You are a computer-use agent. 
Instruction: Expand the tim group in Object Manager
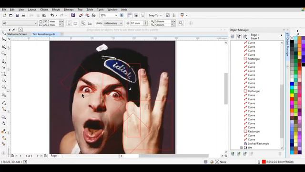click(x=242, y=148)
